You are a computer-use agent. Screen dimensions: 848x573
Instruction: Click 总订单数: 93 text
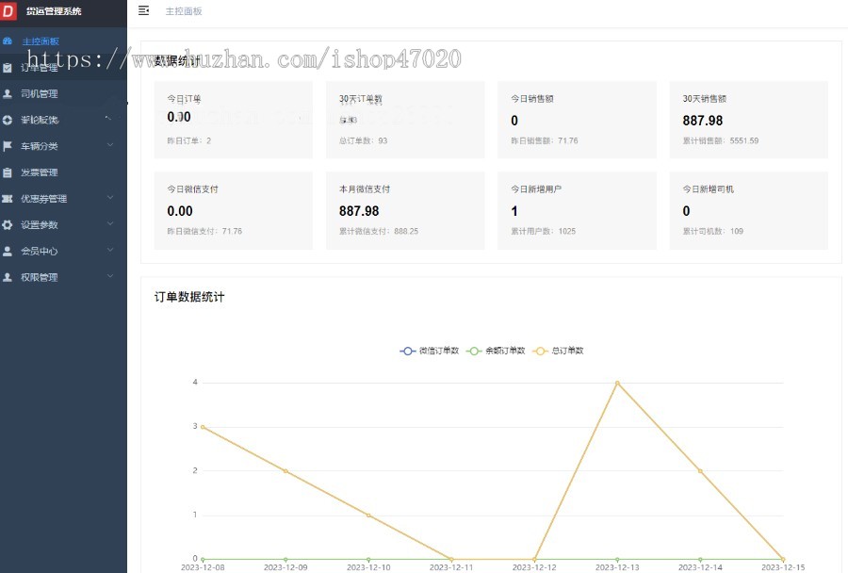pos(363,140)
